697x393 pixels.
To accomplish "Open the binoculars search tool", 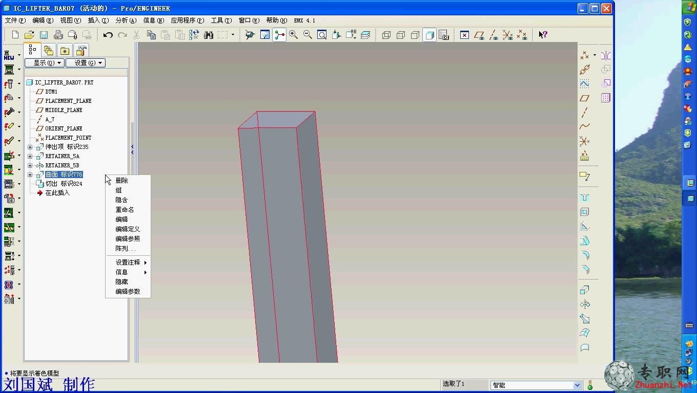I will [x=209, y=35].
